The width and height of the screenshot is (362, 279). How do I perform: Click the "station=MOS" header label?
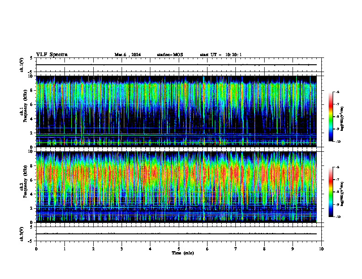pyautogui.click(x=170, y=55)
